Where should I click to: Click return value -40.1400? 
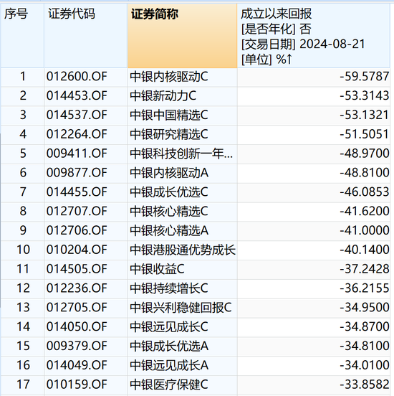(x=365, y=250)
